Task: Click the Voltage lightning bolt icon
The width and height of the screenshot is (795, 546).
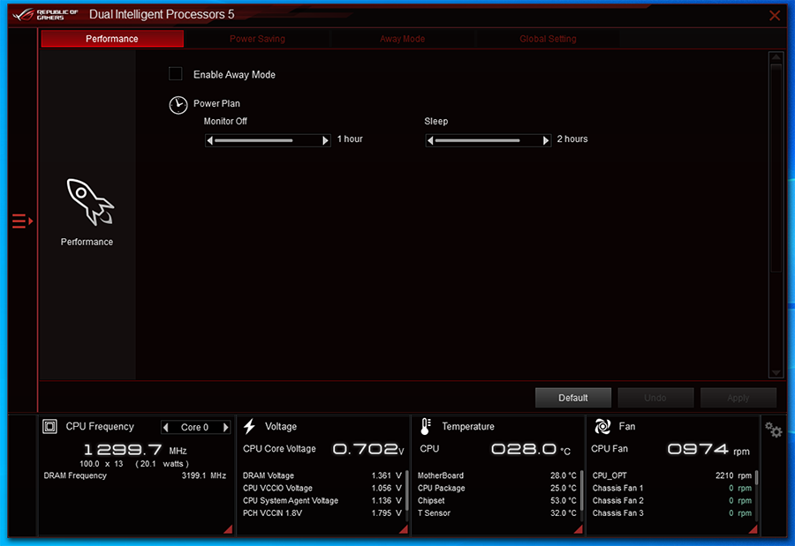Action: (x=249, y=426)
